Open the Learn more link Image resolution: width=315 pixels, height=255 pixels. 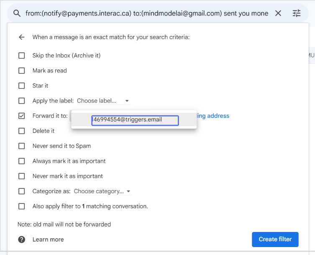(x=48, y=240)
